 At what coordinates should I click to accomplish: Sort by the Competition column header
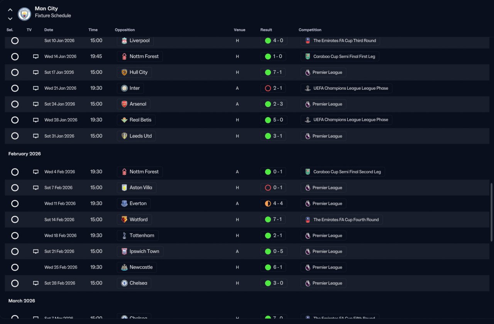pyautogui.click(x=310, y=30)
